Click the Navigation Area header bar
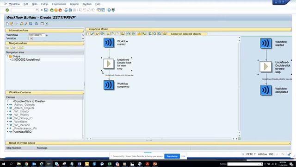 point(44,43)
